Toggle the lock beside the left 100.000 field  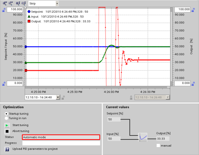(4, 10)
